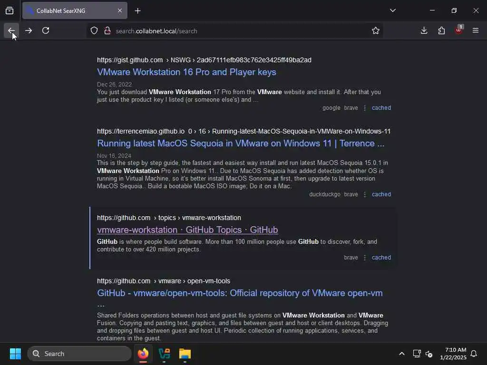Image resolution: width=487 pixels, height=365 pixels.
Task: Open the network status tray icon
Action: [x=417, y=354]
